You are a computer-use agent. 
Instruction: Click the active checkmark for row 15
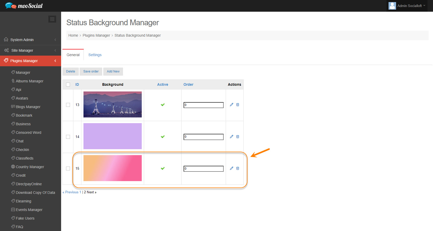(163, 168)
